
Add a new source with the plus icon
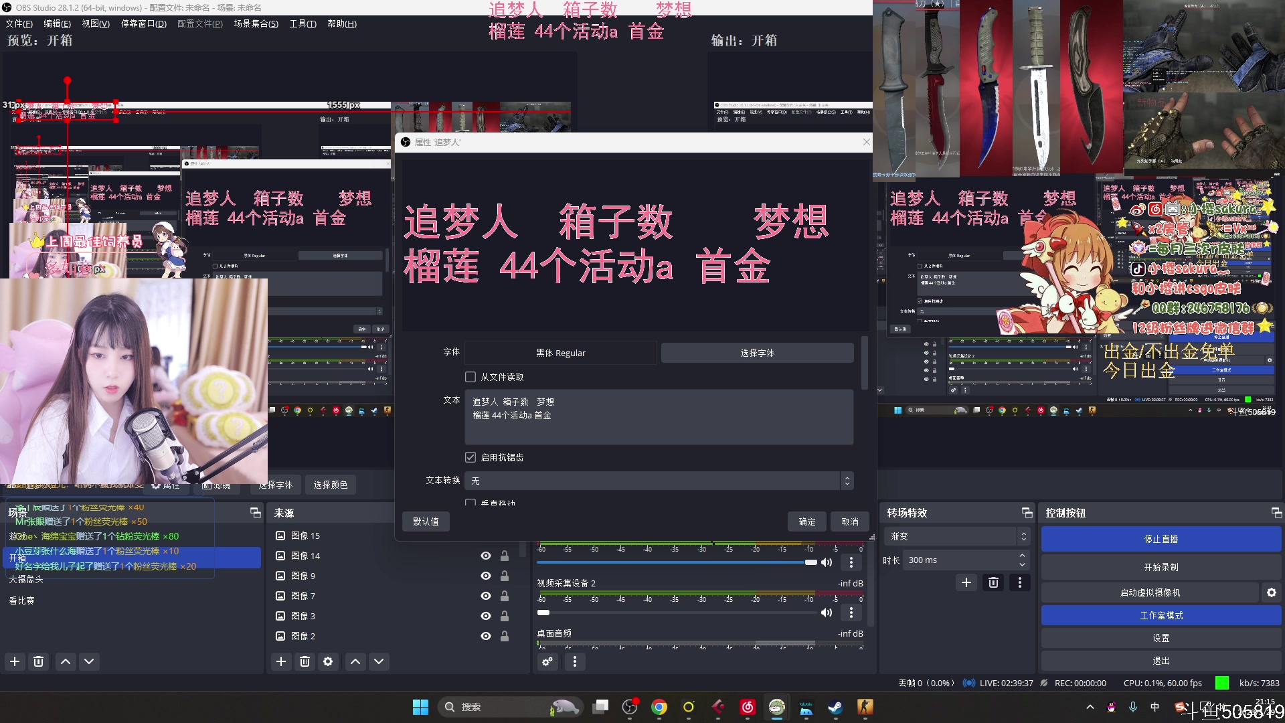(281, 661)
